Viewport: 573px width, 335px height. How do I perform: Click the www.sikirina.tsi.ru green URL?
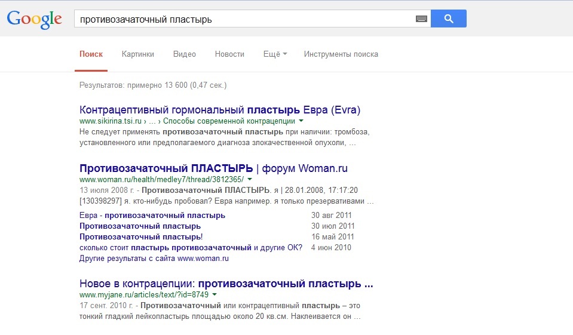coord(111,121)
